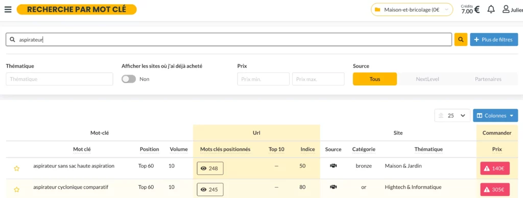Open Thématique filter combo box
This screenshot has width=523, height=198.
59,79
